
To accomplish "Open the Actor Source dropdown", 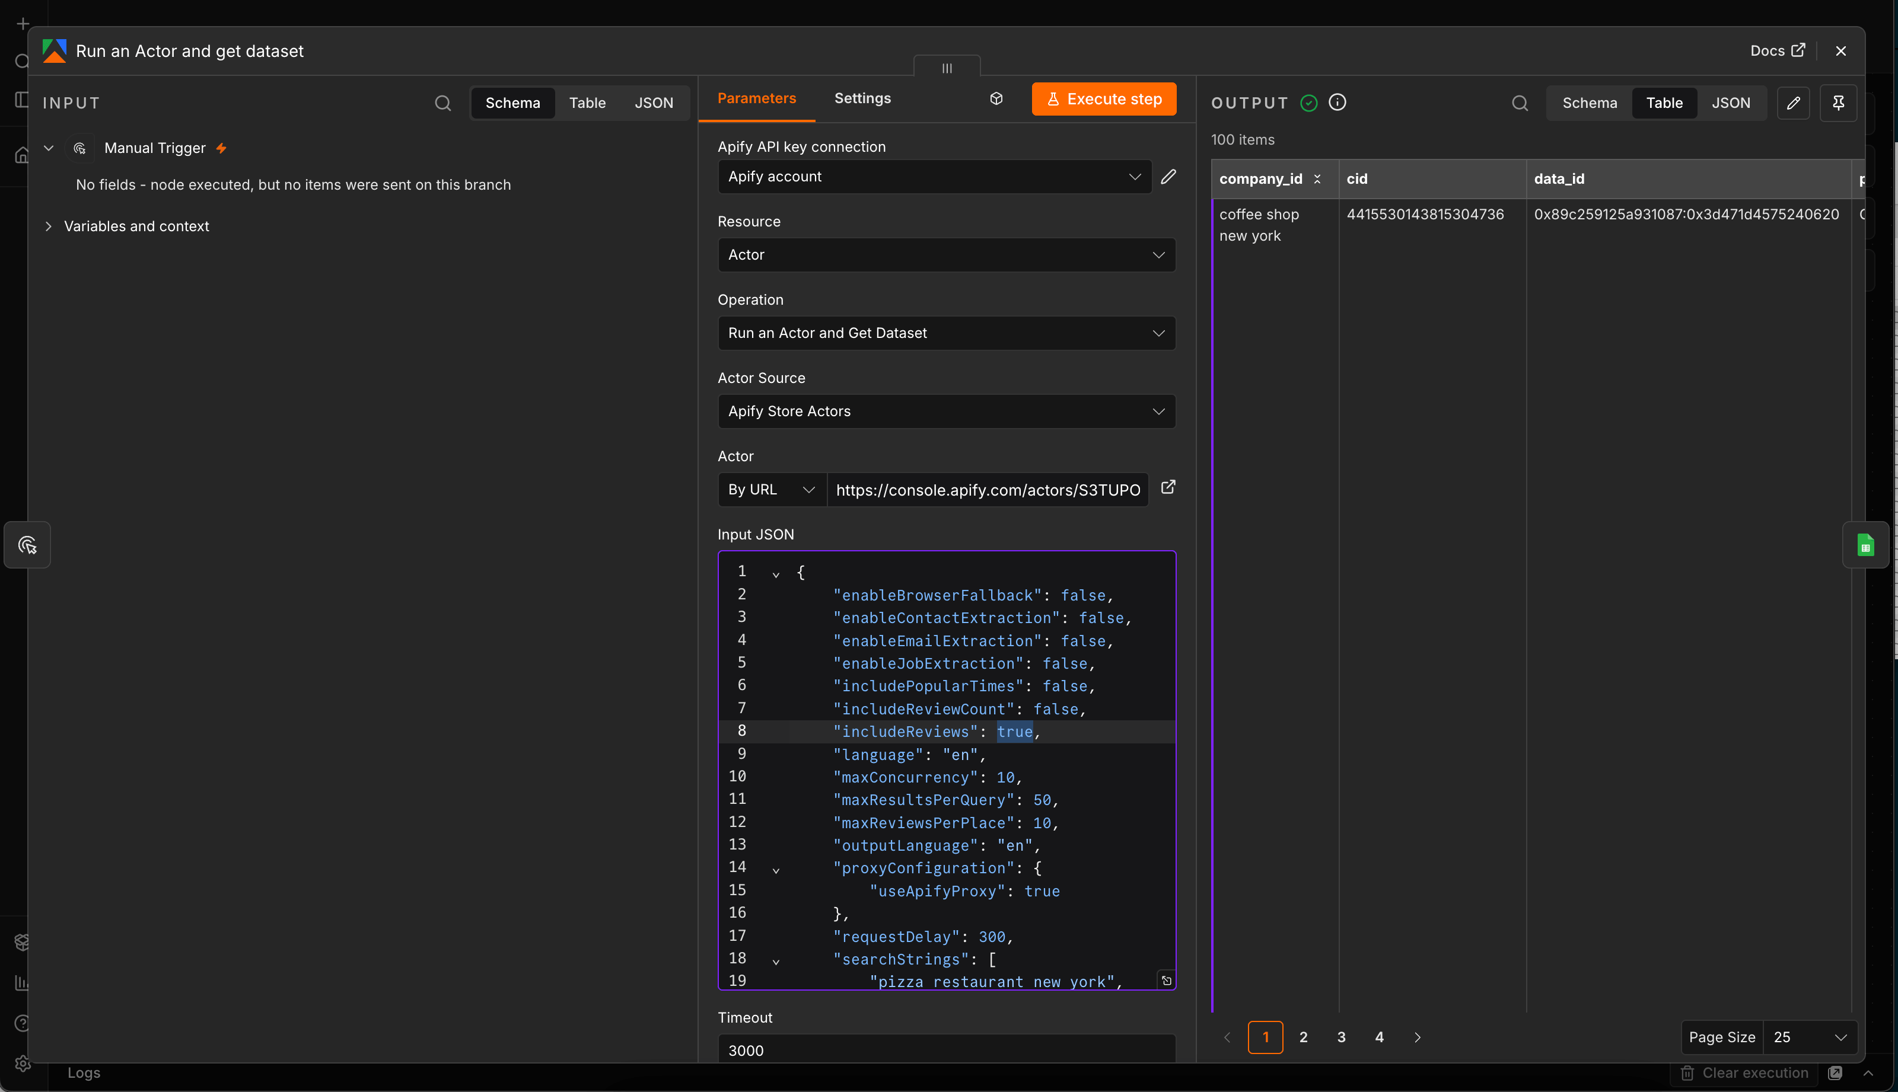I will [946, 411].
